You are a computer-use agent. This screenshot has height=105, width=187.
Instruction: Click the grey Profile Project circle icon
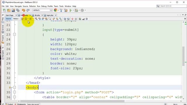[x=82, y=10]
